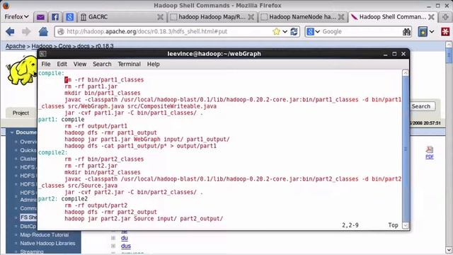Open the dus command link
This screenshot has height=255, width=453.
tap(126, 246)
